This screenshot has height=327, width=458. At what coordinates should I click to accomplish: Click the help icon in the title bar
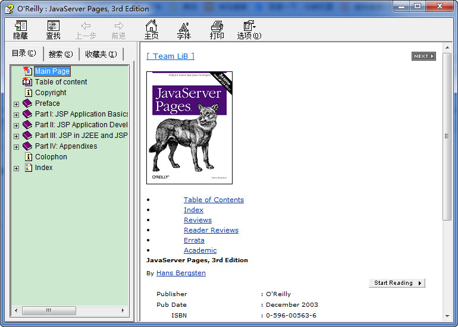tap(10, 9)
